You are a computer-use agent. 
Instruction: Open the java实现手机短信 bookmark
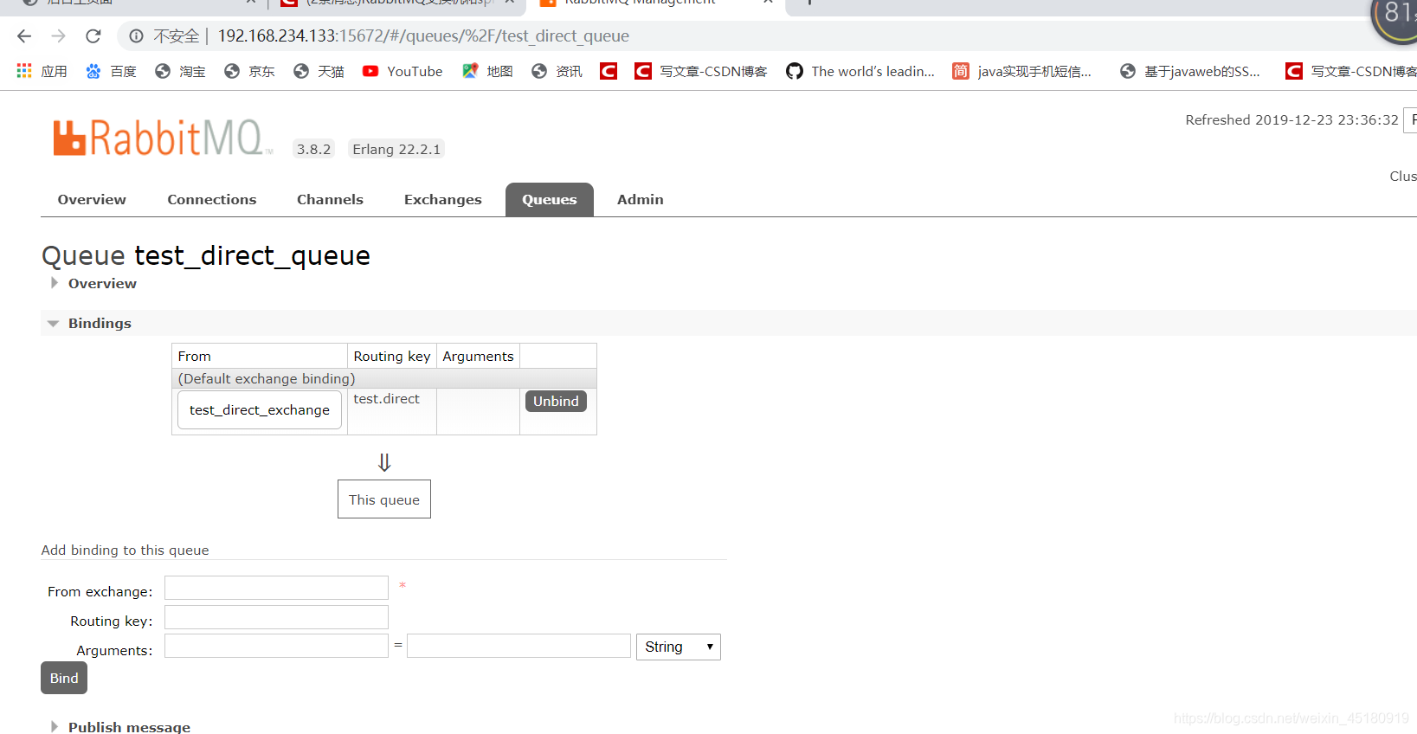click(1022, 71)
